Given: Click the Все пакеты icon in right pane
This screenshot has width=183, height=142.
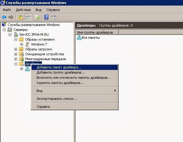Looking at the screenshot, I should point(79,37).
